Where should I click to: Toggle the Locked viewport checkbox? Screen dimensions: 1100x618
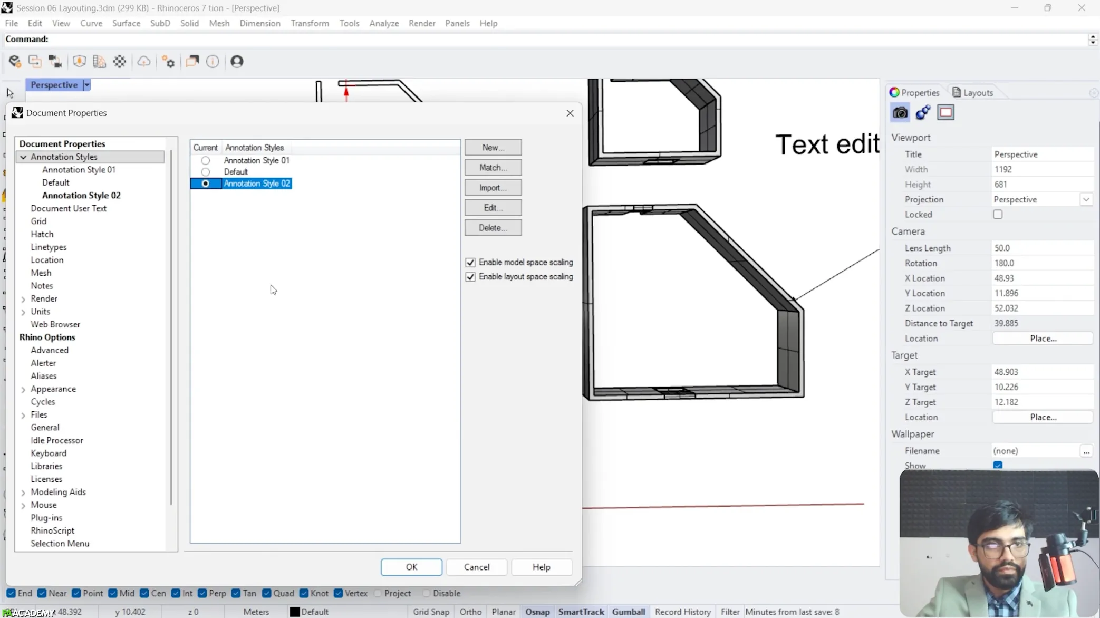[998, 215]
